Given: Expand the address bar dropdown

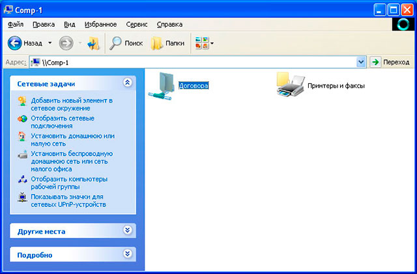Looking at the screenshot, I should pyautogui.click(x=361, y=62).
